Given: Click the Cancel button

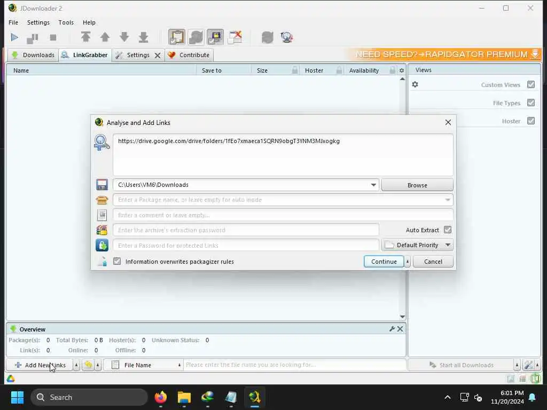Looking at the screenshot, I should pyautogui.click(x=433, y=262).
